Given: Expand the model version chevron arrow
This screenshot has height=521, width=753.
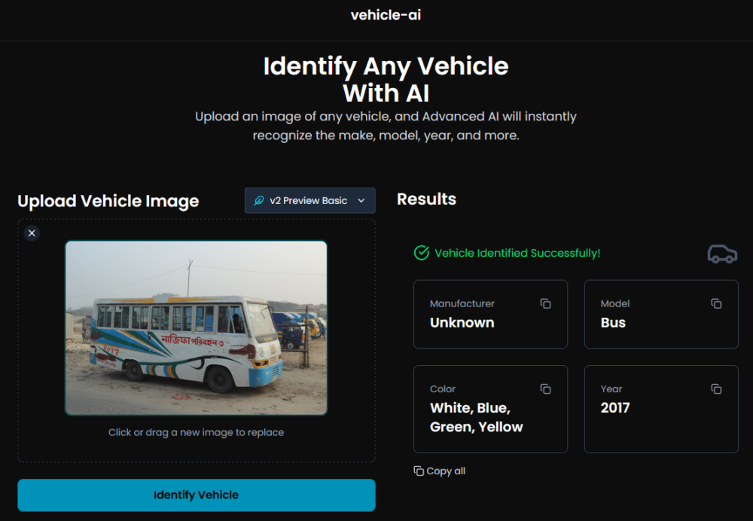Looking at the screenshot, I should tap(361, 201).
